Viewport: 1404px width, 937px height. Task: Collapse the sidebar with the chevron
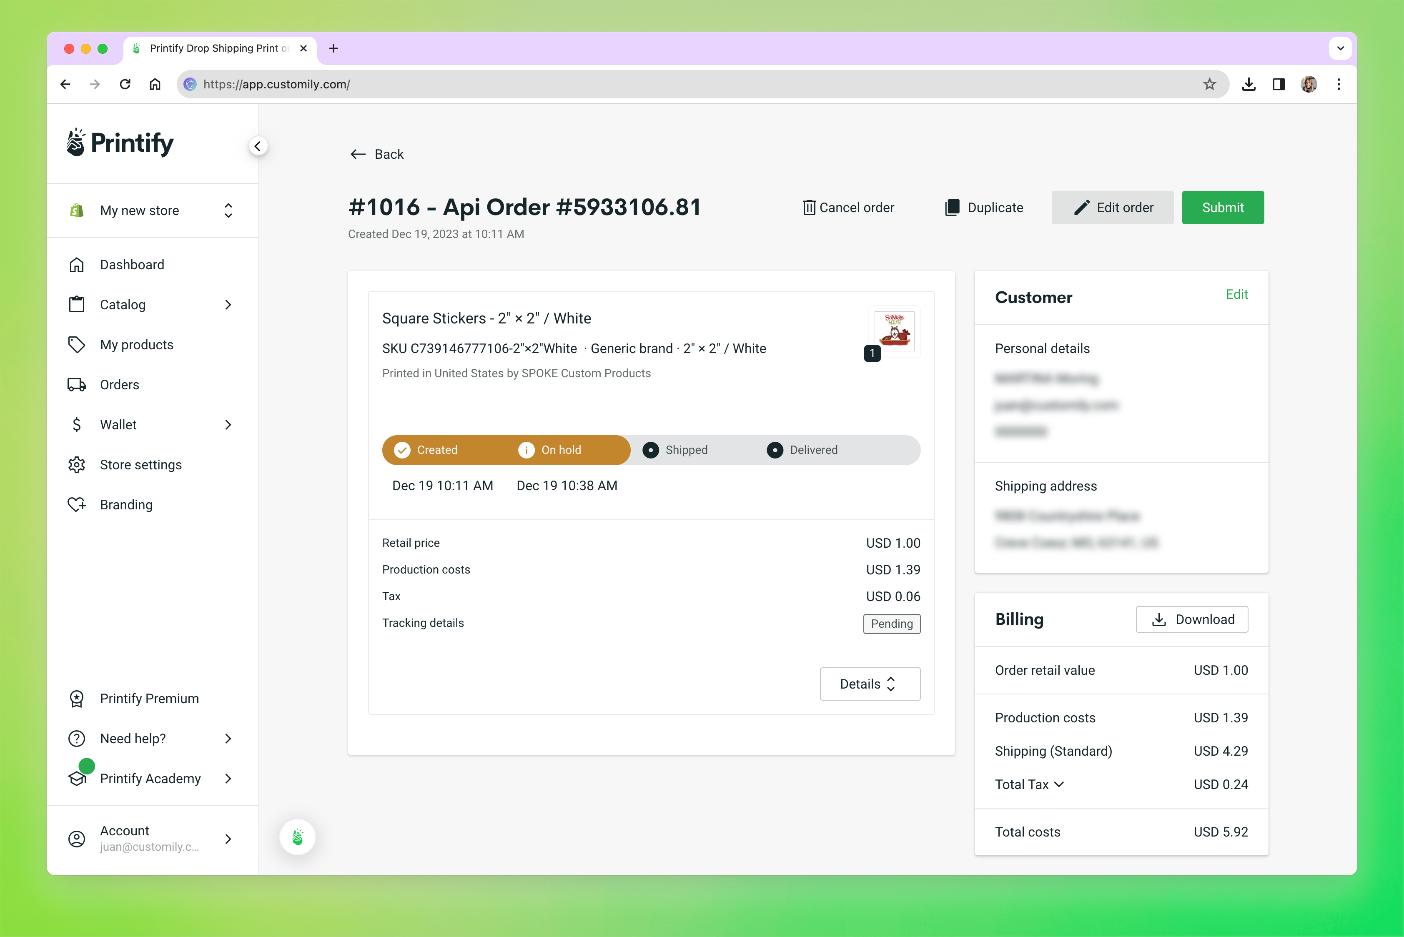coord(258,145)
